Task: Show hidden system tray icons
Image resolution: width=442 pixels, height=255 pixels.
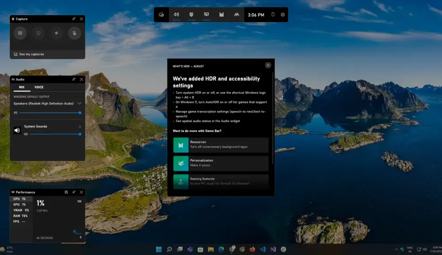Action: [x=396, y=249]
